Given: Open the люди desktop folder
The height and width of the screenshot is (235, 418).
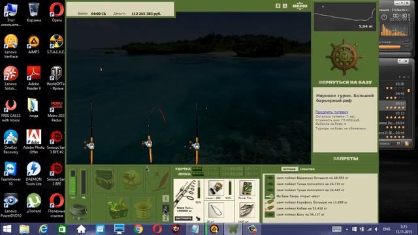Looking at the screenshot, I should tap(33, 108).
